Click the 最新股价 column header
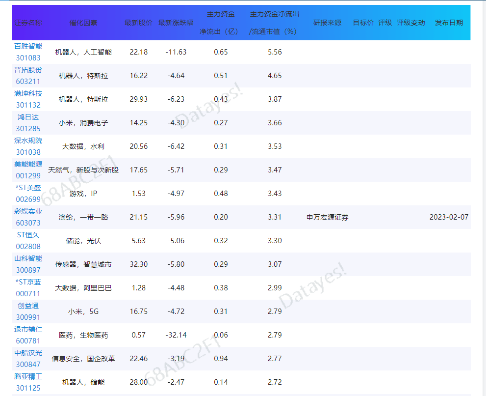 pyautogui.click(x=139, y=23)
